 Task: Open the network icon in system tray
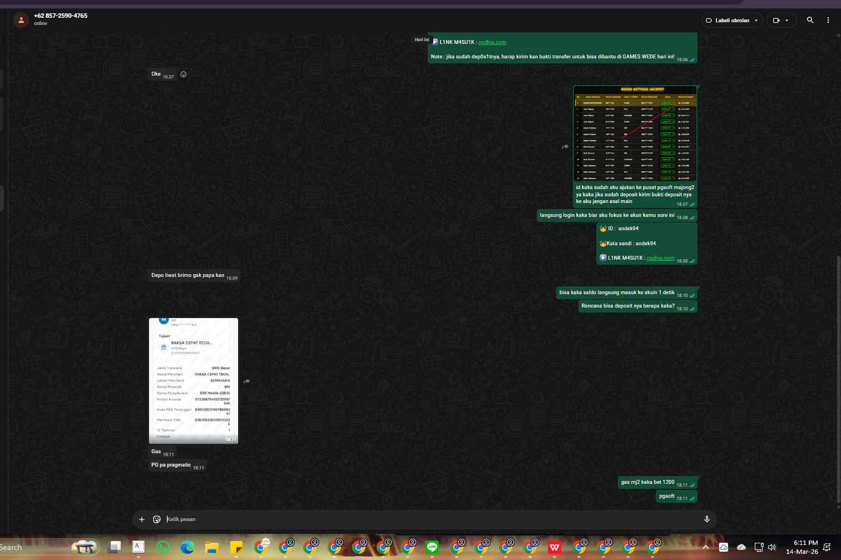pos(759,547)
